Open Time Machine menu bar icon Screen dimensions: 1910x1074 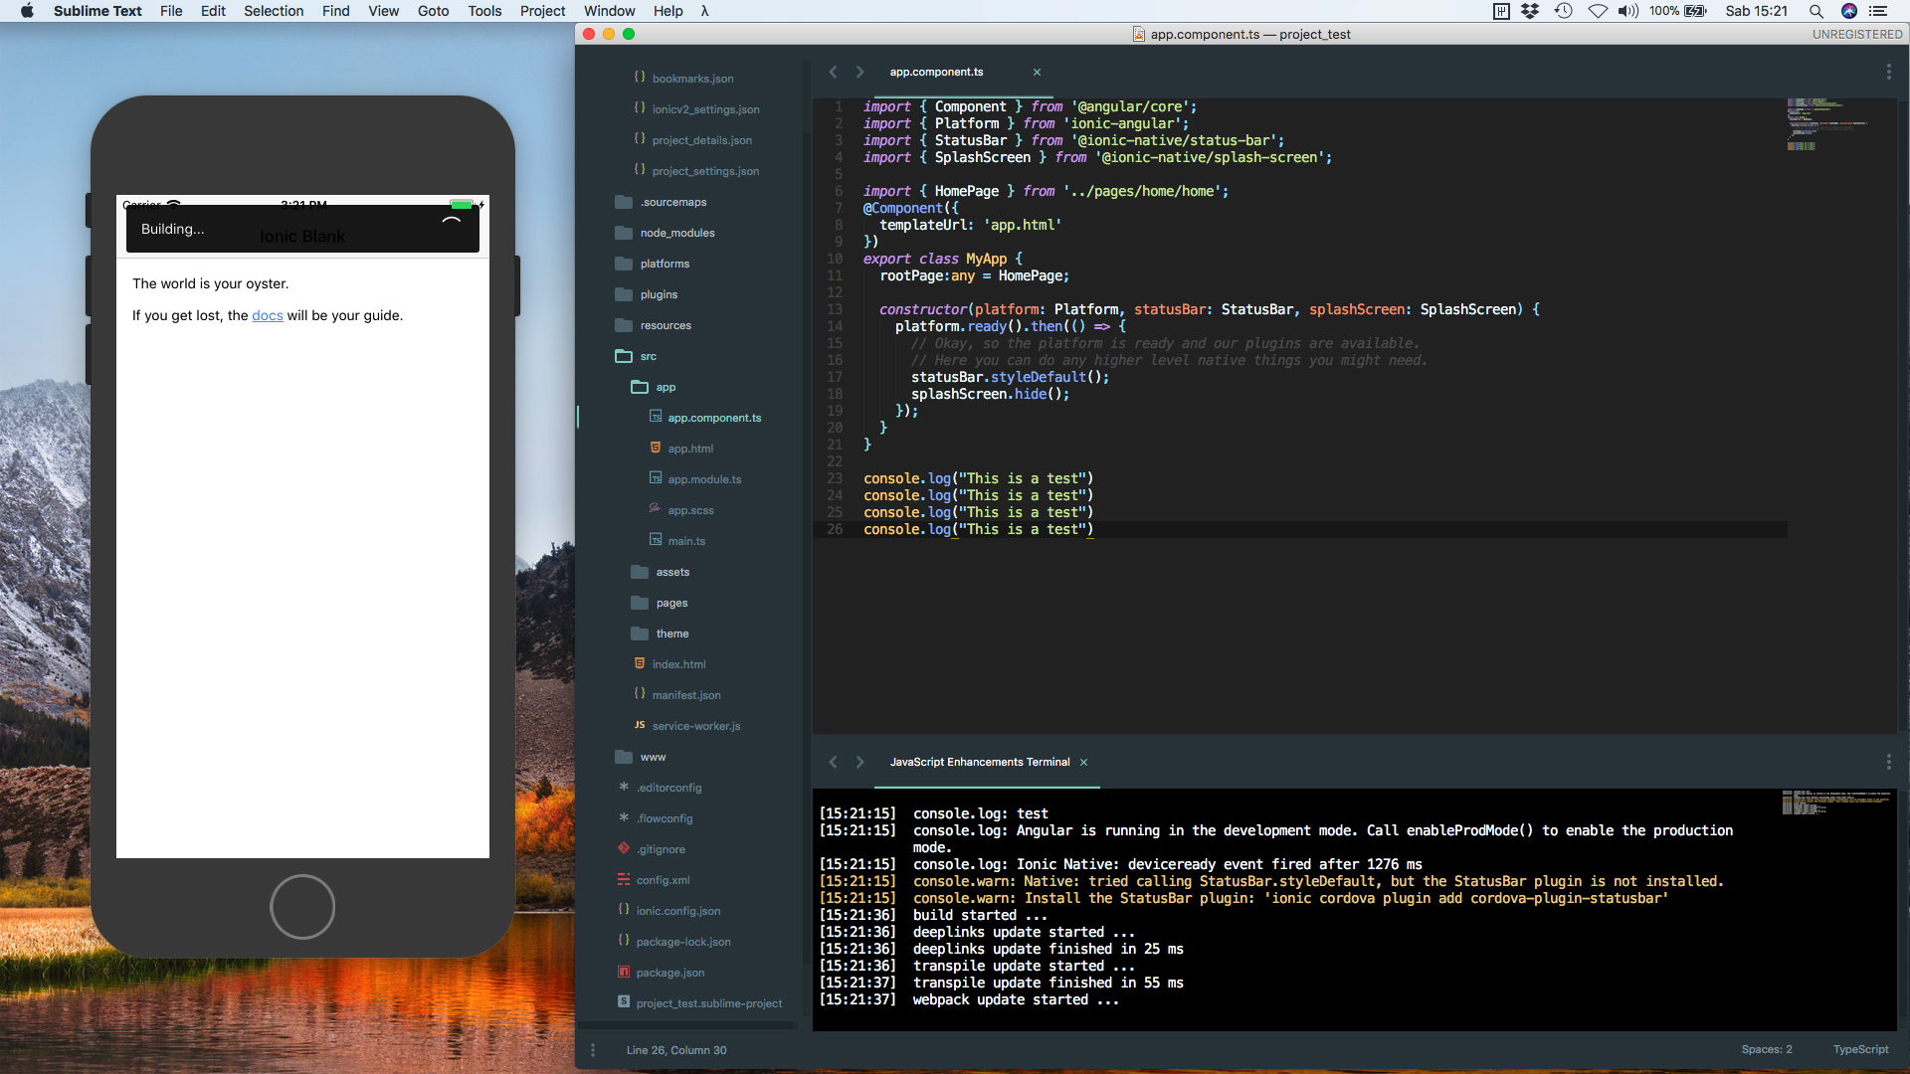(1563, 11)
